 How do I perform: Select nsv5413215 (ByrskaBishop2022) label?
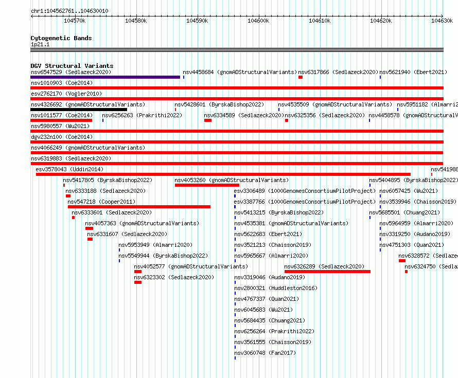click(x=279, y=212)
